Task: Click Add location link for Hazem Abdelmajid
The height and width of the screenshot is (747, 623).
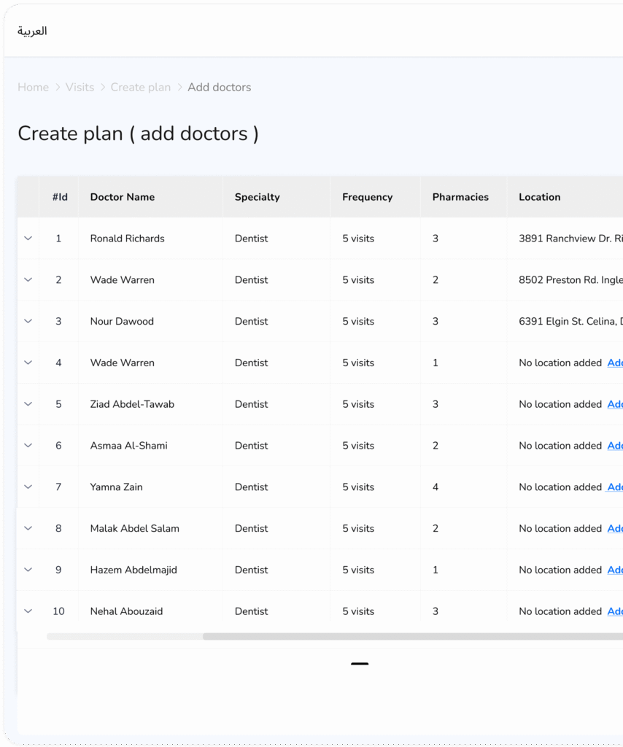Action: [614, 570]
